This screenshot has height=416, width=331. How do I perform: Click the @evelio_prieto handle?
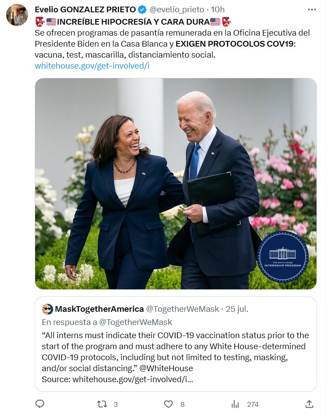click(177, 10)
